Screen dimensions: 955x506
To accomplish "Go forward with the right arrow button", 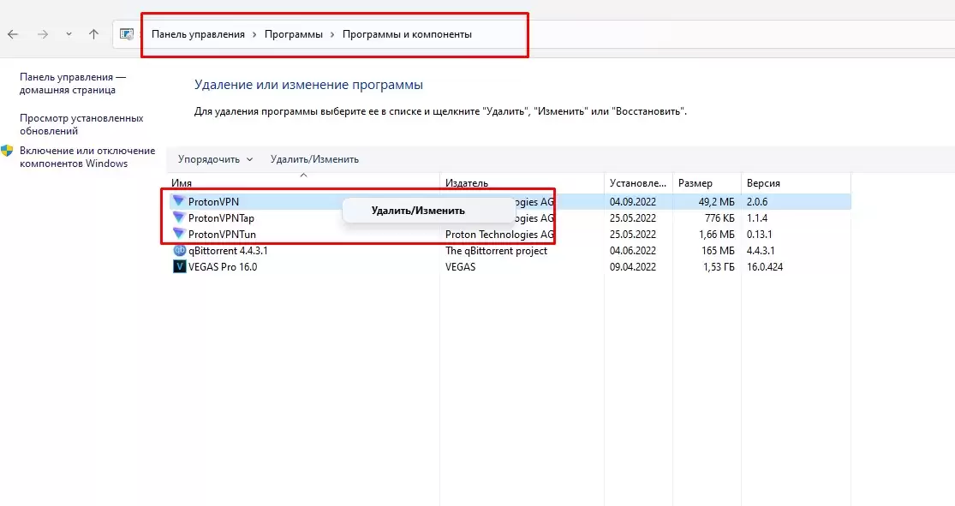I will click(43, 35).
